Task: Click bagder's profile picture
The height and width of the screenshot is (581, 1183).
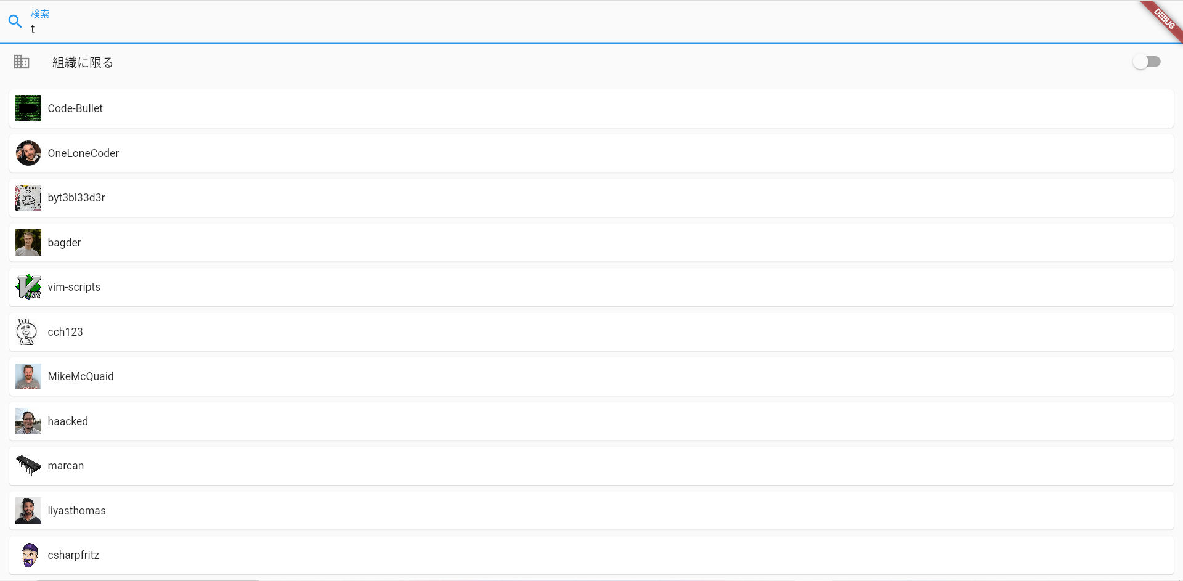Action: (x=28, y=243)
